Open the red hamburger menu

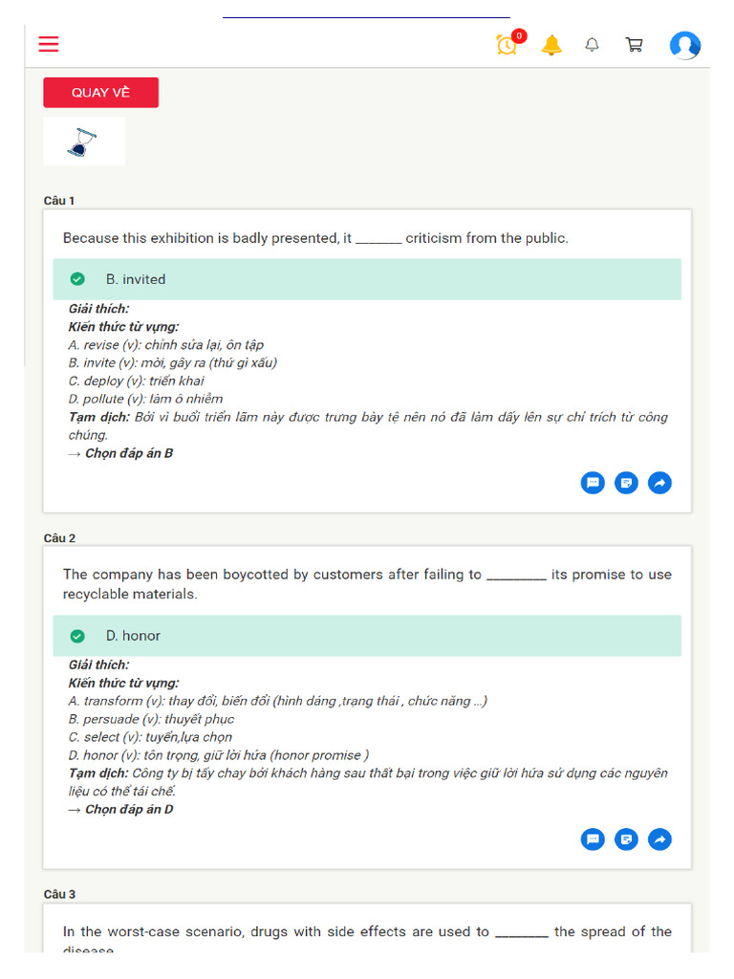point(49,44)
